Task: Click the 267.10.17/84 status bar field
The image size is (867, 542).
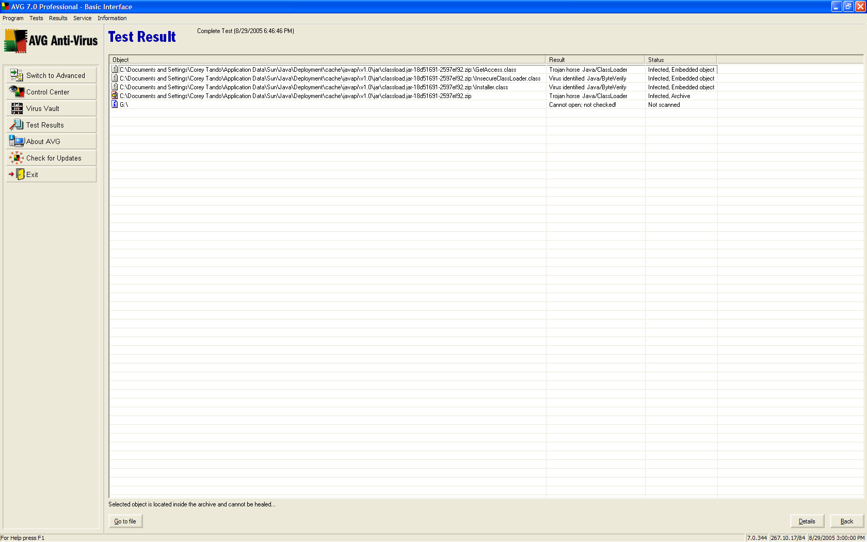Action: (788, 538)
